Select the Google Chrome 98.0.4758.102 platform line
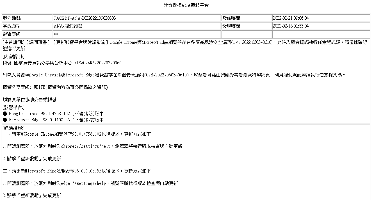This screenshot has height=200, width=374. point(53,114)
